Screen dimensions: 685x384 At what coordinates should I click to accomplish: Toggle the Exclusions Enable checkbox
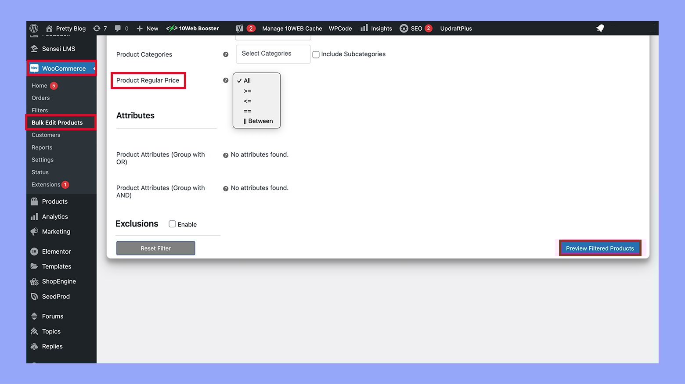172,224
